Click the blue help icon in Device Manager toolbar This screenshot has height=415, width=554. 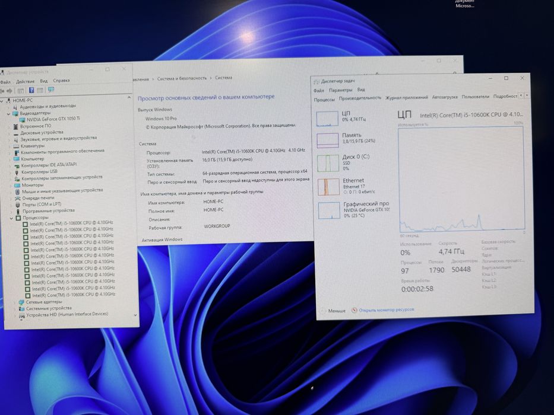(31, 90)
